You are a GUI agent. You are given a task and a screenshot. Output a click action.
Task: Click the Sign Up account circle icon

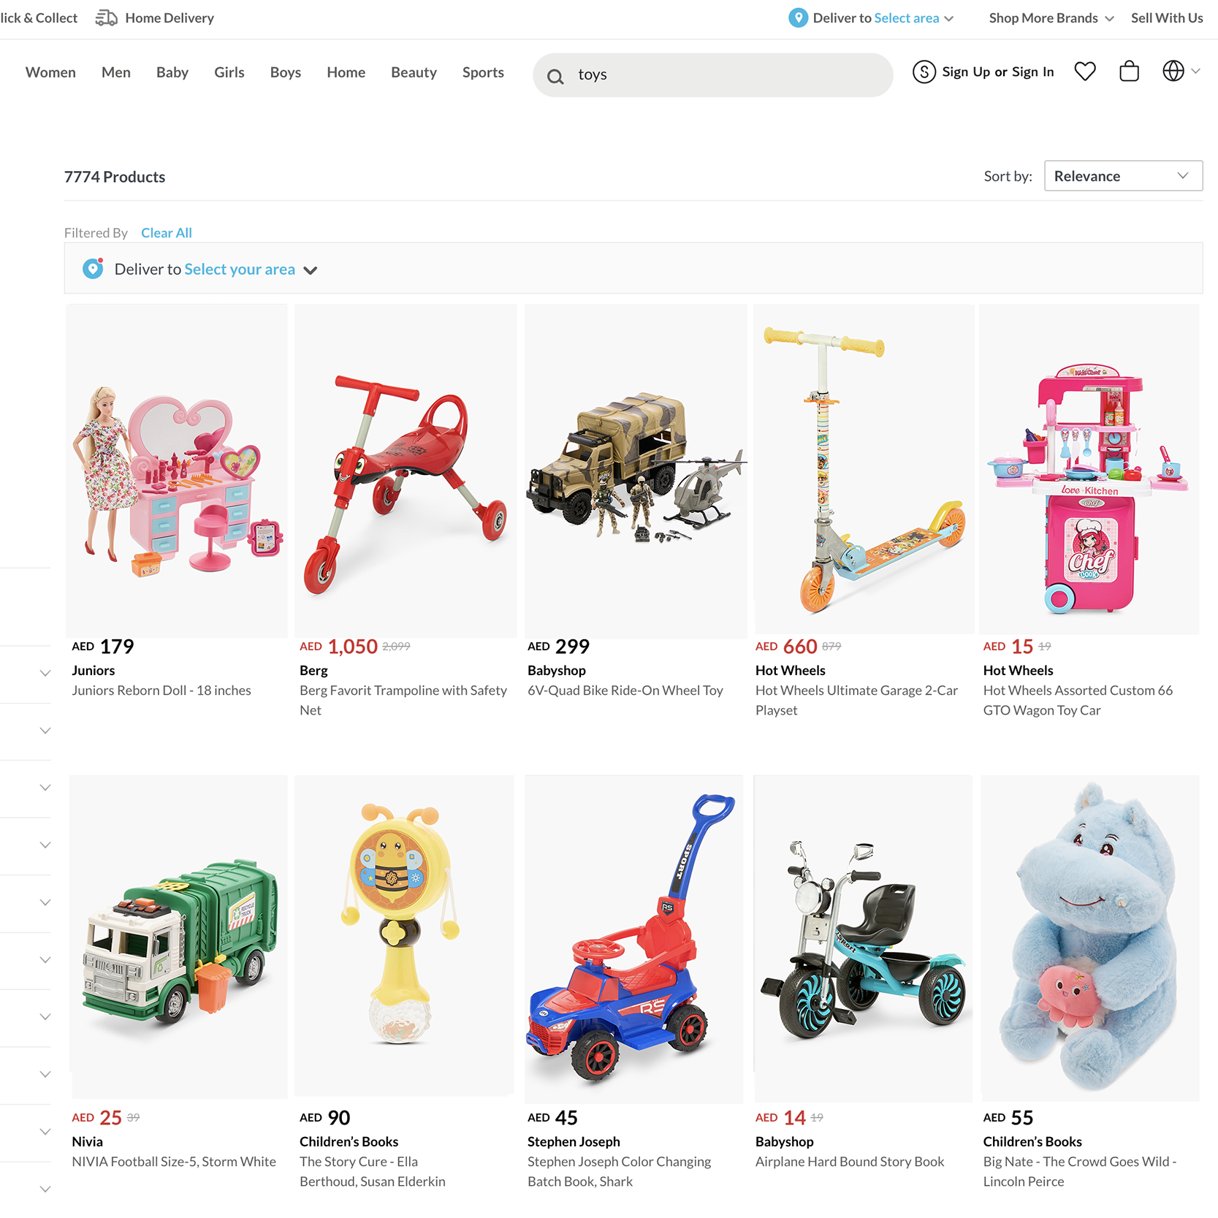[x=924, y=72]
